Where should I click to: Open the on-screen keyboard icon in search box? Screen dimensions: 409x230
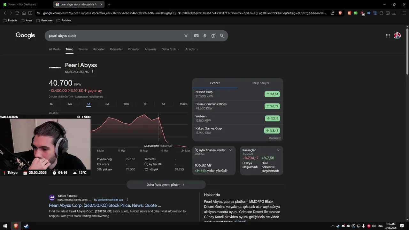[x=197, y=36]
